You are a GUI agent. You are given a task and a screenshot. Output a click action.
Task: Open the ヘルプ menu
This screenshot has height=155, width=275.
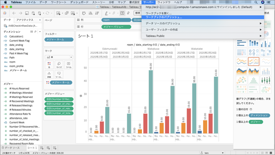point(178,2)
